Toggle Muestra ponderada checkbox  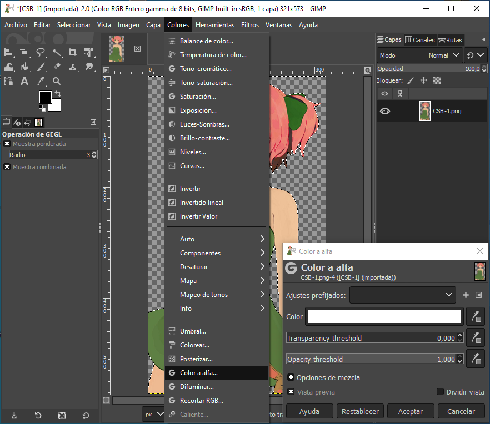pyautogui.click(x=7, y=144)
